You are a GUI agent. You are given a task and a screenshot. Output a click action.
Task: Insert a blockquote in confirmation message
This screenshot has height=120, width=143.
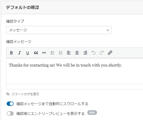36,53
